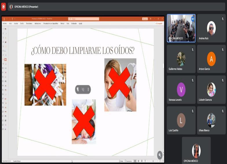This screenshot has width=227, height=164.
Task: Open the Revisar ribbon tab
Action: (x=63, y=23)
